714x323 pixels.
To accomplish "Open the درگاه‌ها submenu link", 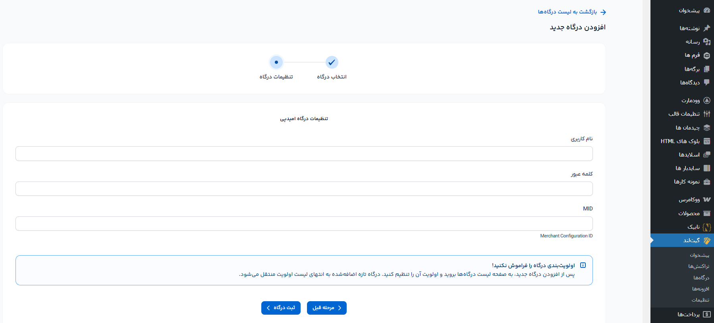I will pos(701,278).
